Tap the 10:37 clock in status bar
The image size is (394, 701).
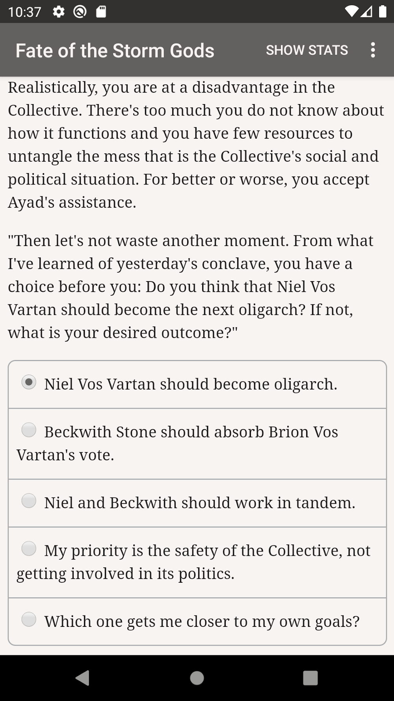(24, 12)
